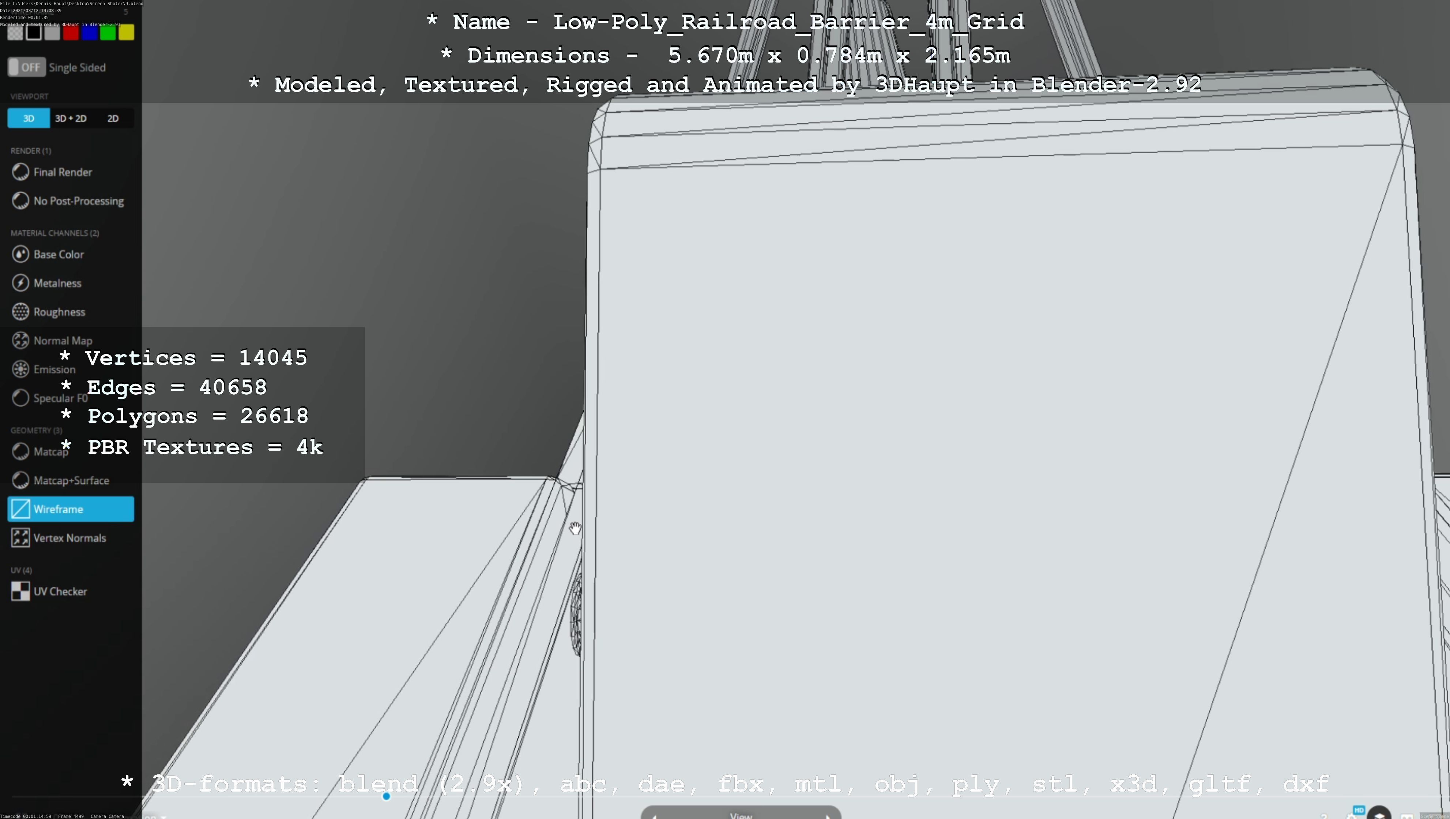Show the Base Color channel

pyautogui.click(x=58, y=255)
